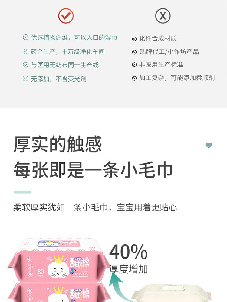The height and width of the screenshot is (302, 227).
Task: Click the 厚度增加 label
Action: point(129,269)
